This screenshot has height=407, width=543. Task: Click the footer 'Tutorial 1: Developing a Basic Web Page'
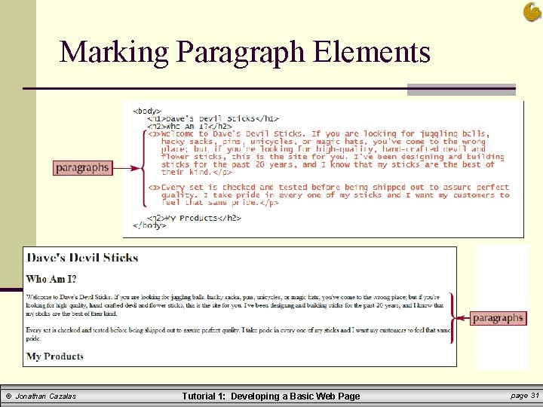(271, 396)
